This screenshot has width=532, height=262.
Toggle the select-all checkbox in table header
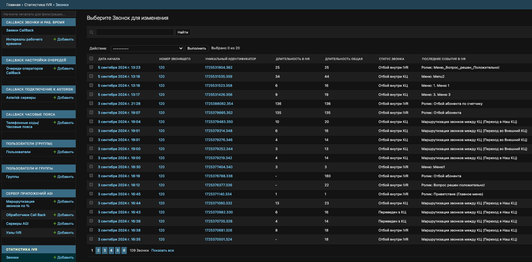coord(91,59)
